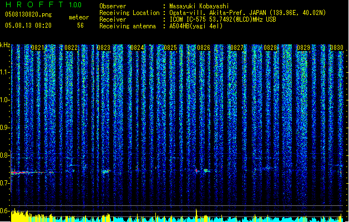Image resolution: width=349 pixels, height=222 pixels.
Task: Click the 0824 time marker
Action: 137,48
